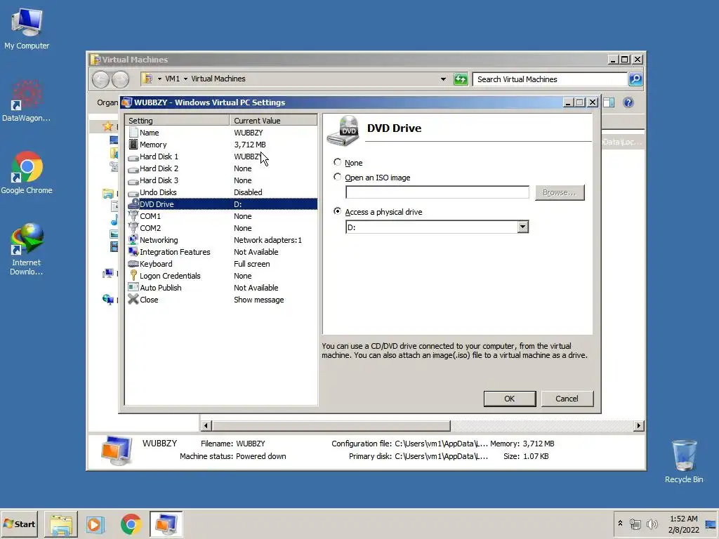Click the Back navigation button in Virtual Machines window

click(x=101, y=79)
